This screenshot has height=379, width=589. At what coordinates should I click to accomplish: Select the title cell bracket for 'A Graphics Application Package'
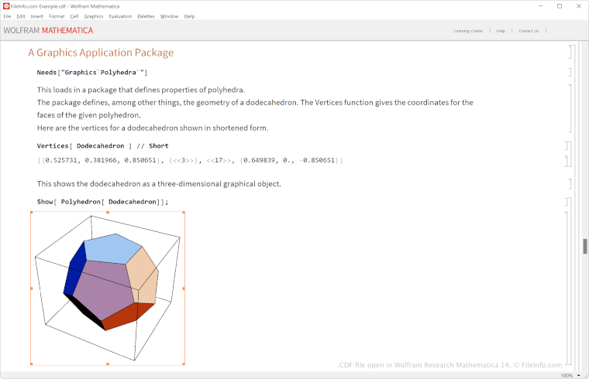(570, 52)
